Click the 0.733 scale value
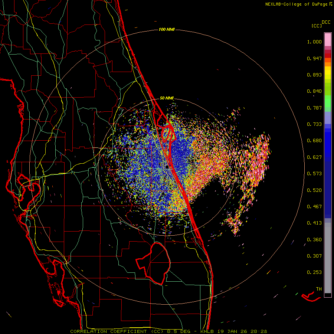Image resolution: width=334 pixels, height=334 pixels. (314, 124)
